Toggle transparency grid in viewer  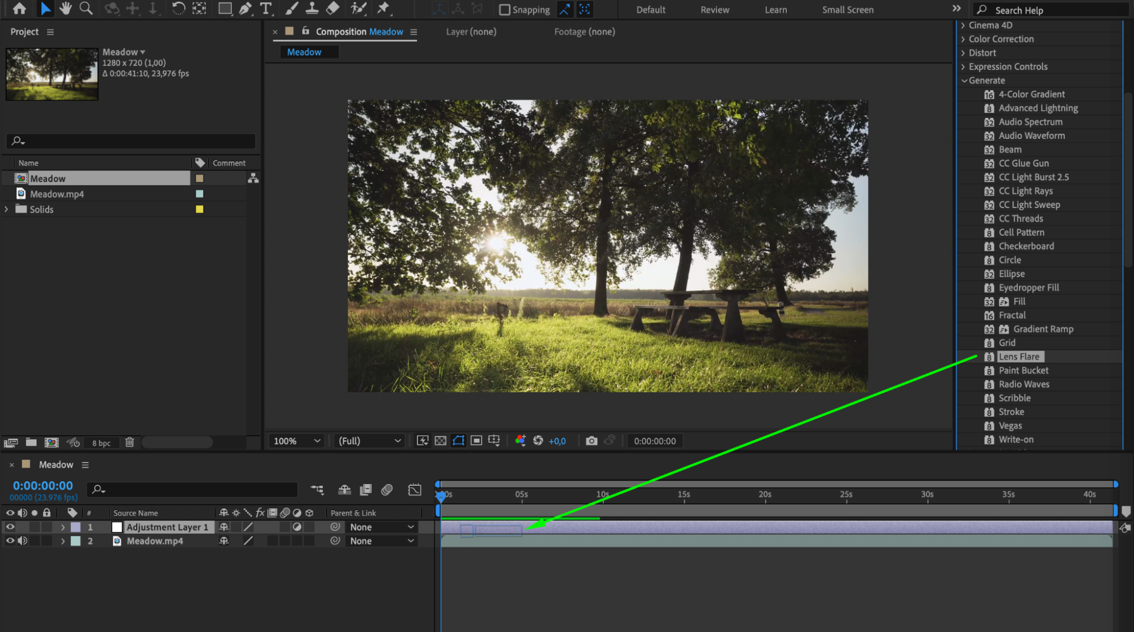pyautogui.click(x=440, y=441)
